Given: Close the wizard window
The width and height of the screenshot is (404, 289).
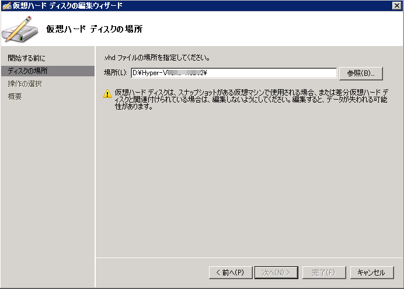Looking at the screenshot, I should (x=396, y=5).
